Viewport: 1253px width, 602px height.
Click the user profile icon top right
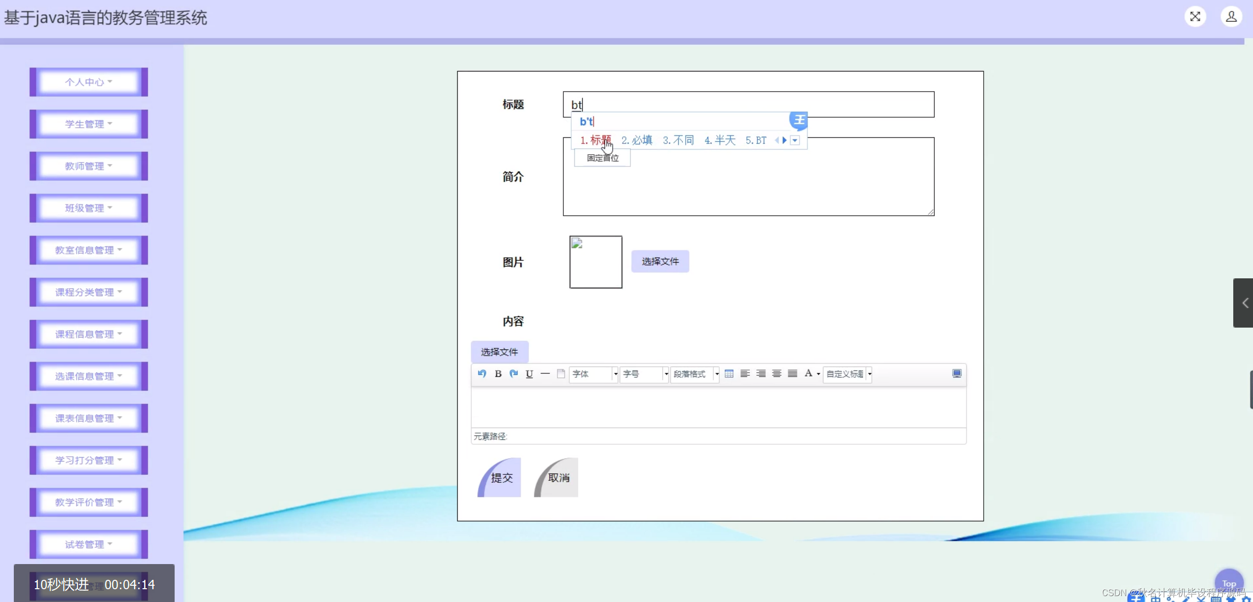tap(1231, 16)
